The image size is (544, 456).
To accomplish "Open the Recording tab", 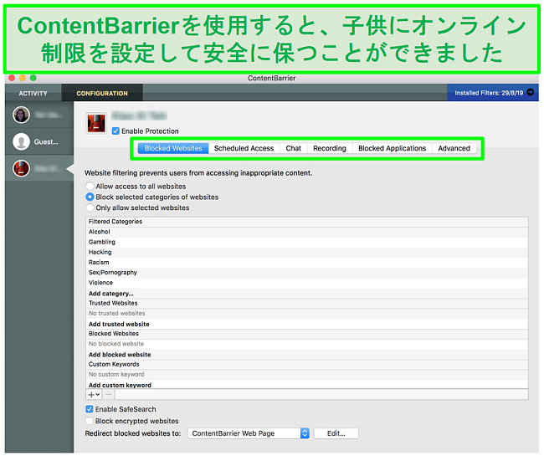I will 330,148.
